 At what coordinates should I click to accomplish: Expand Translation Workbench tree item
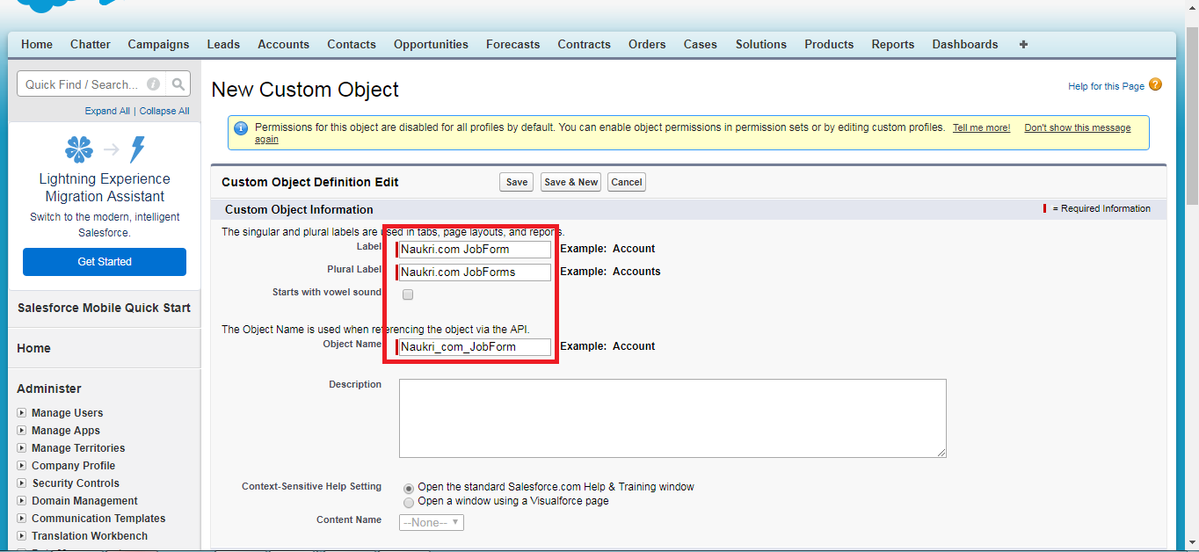point(22,535)
